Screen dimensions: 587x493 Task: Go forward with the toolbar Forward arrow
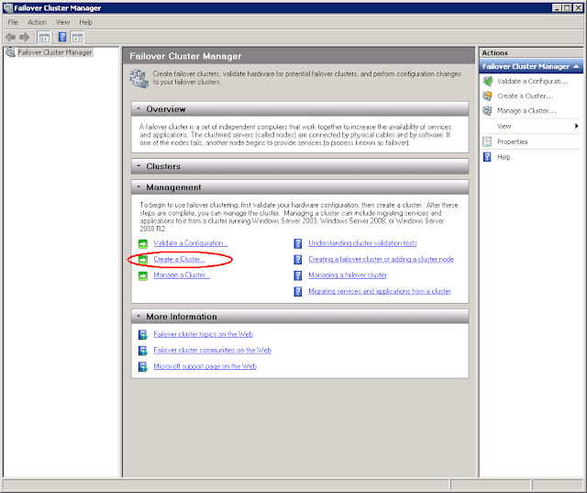click(25, 37)
